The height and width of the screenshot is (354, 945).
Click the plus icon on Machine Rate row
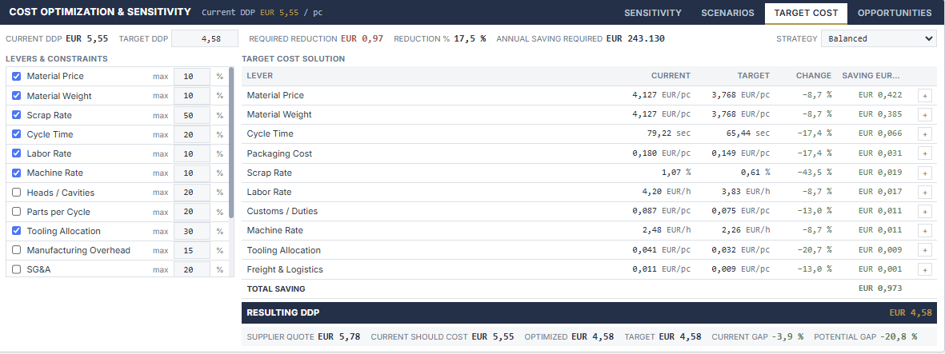coord(924,231)
